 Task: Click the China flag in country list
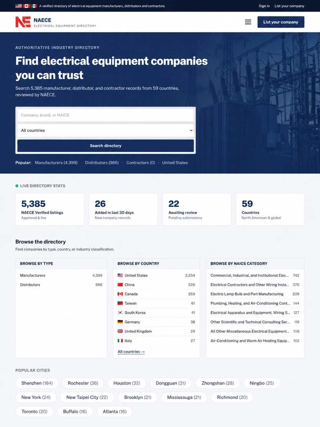click(x=120, y=285)
